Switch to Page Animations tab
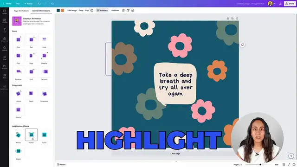Screen dimensions: 297x167 pos(21,11)
